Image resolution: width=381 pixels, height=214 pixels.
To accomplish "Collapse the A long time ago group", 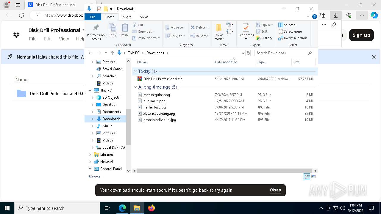I will coord(136,87).
